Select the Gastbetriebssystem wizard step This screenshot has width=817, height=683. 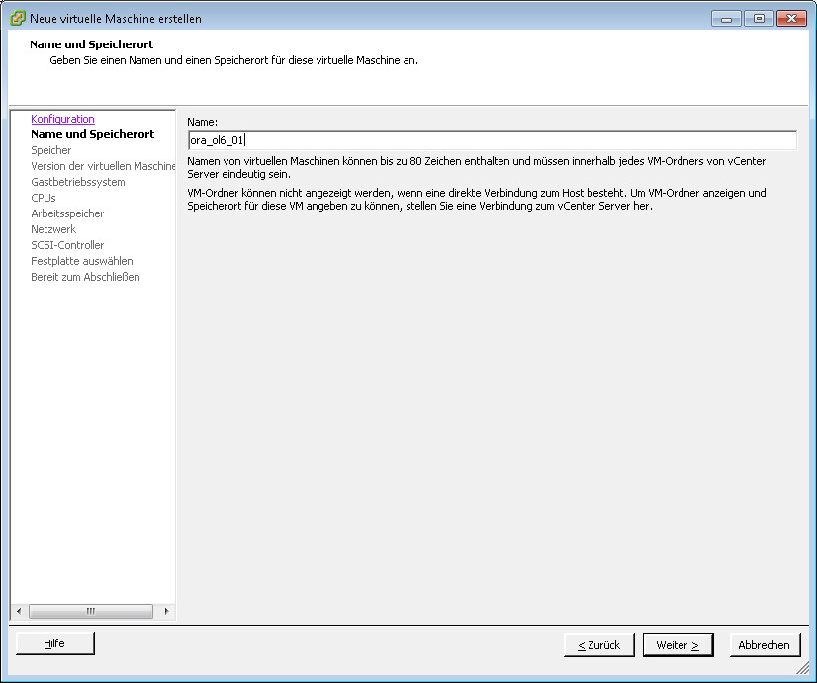click(x=78, y=182)
